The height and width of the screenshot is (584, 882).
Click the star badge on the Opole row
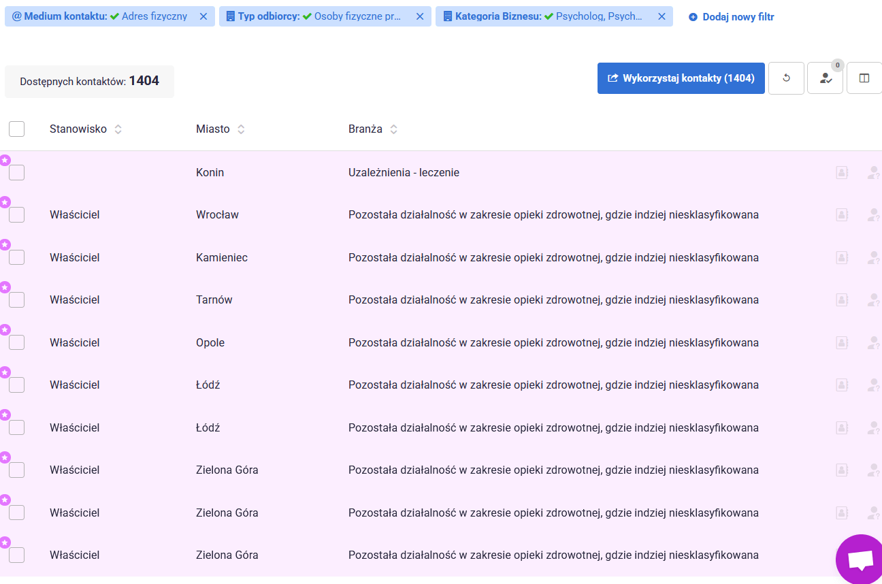(5, 329)
